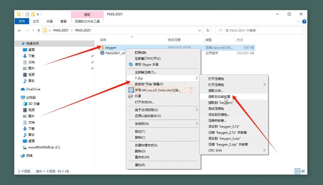Click the 此电脑 computer icon
The width and height of the screenshot is (323, 185).
(x=23, y=97)
